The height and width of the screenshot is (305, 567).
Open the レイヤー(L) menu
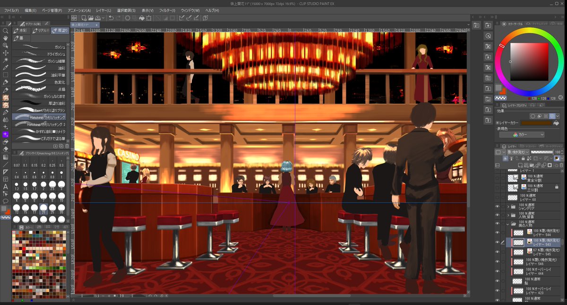tap(103, 10)
